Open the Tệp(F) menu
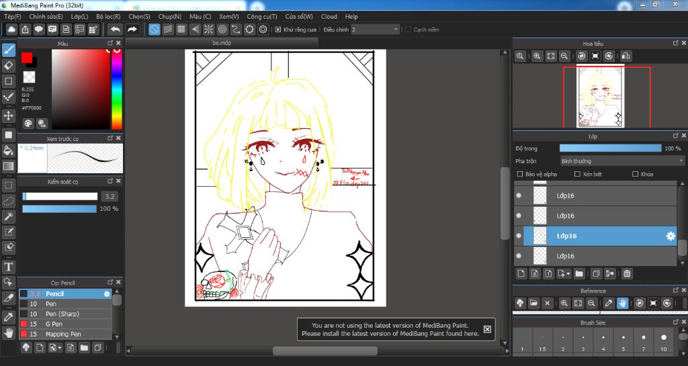Image resolution: width=688 pixels, height=366 pixels. pyautogui.click(x=13, y=16)
